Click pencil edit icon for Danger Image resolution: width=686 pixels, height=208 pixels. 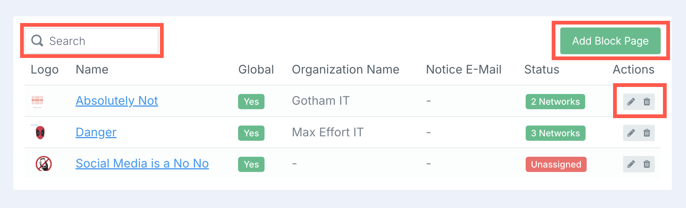pos(631,133)
